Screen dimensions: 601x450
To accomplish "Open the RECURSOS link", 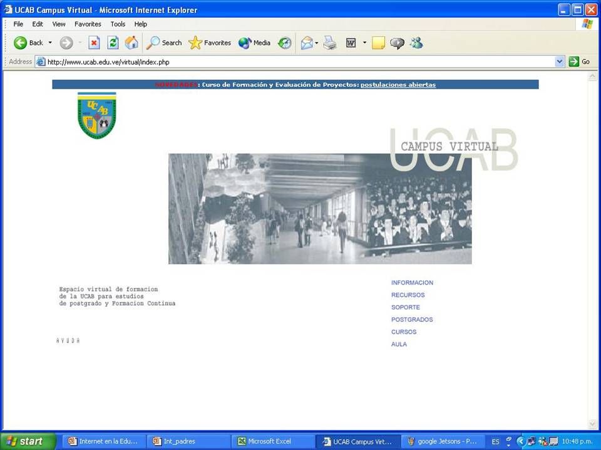I will click(408, 295).
